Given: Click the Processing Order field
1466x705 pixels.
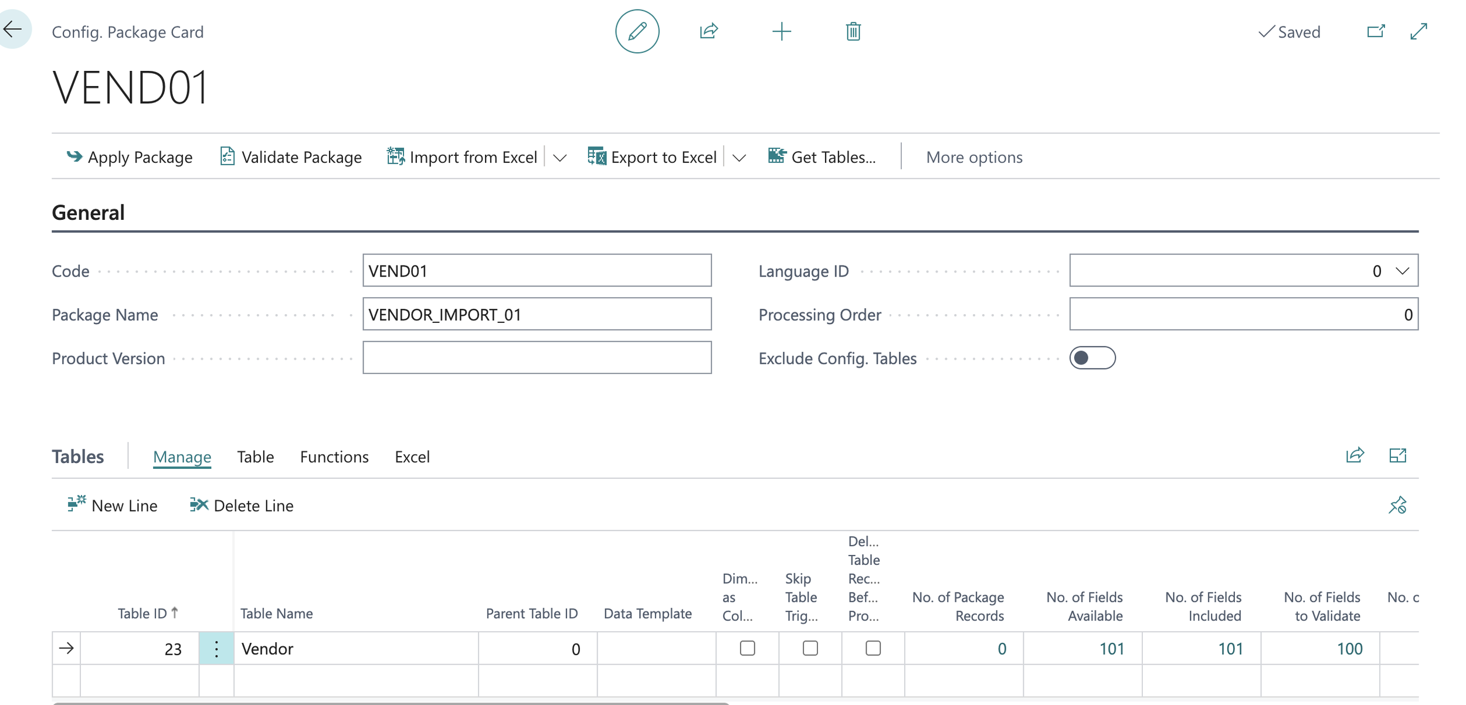Looking at the screenshot, I should click(x=1243, y=314).
